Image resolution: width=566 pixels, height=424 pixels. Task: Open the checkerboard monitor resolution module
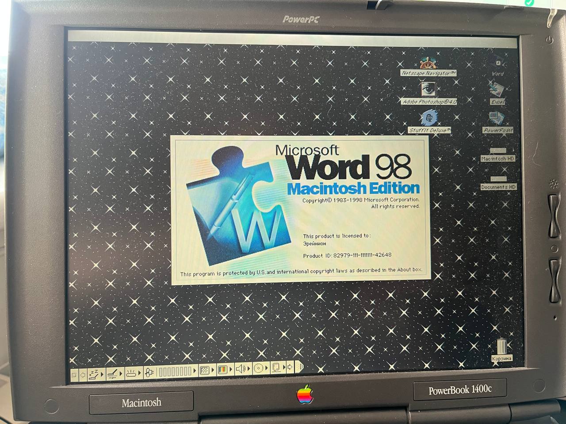(x=204, y=370)
